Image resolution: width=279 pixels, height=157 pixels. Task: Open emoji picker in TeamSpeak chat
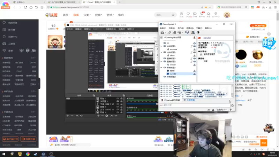[x=232, y=105]
